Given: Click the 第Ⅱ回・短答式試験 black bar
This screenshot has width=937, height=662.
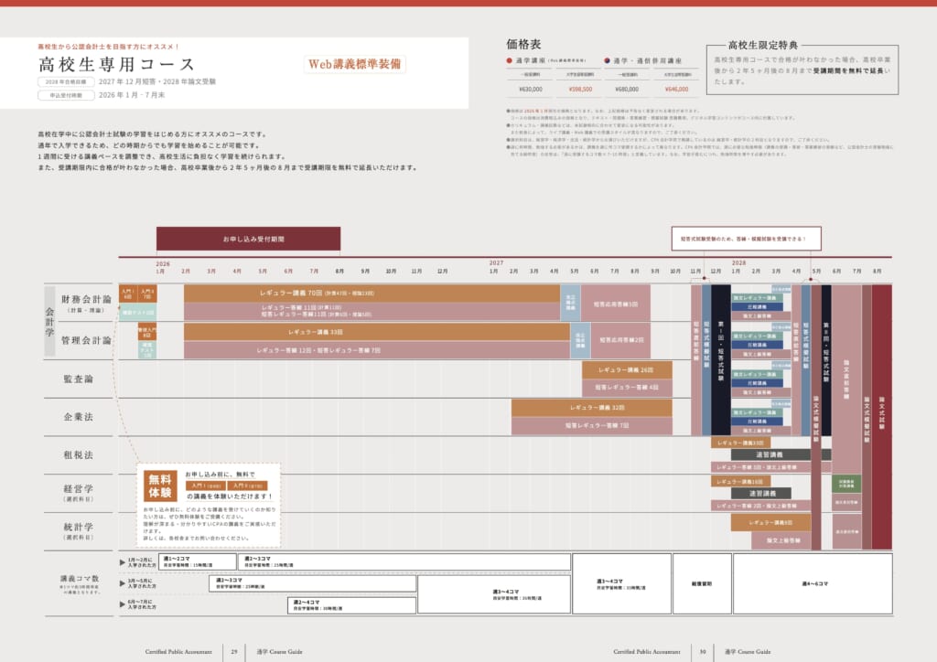Looking at the screenshot, I should [826, 360].
